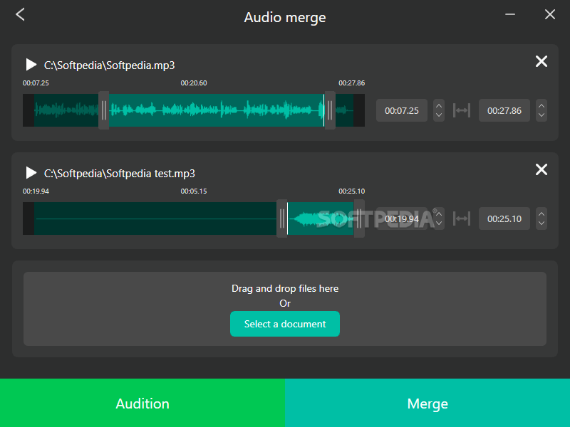Edit the 00:27.86 end time field
The width and height of the screenshot is (570, 427).
pyautogui.click(x=504, y=110)
